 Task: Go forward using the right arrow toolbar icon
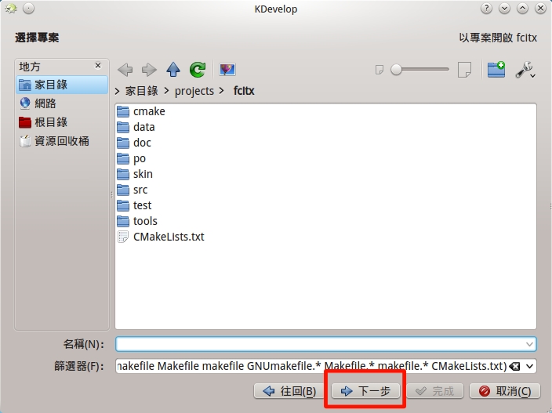149,70
